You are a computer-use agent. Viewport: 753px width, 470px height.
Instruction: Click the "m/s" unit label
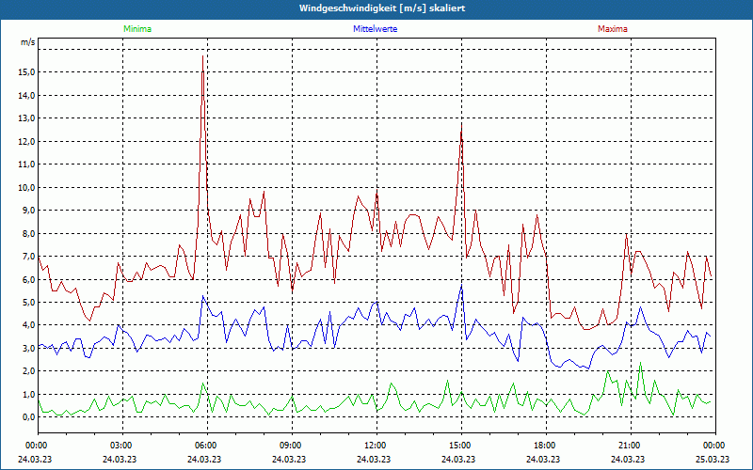pyautogui.click(x=28, y=42)
